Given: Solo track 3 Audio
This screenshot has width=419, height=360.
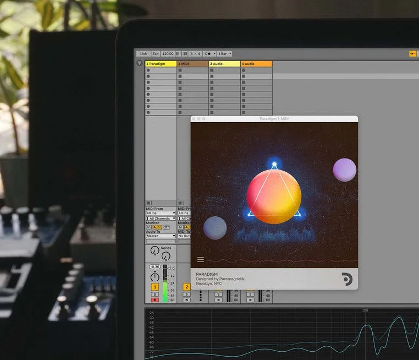Looking at the screenshot, I should (218, 294).
